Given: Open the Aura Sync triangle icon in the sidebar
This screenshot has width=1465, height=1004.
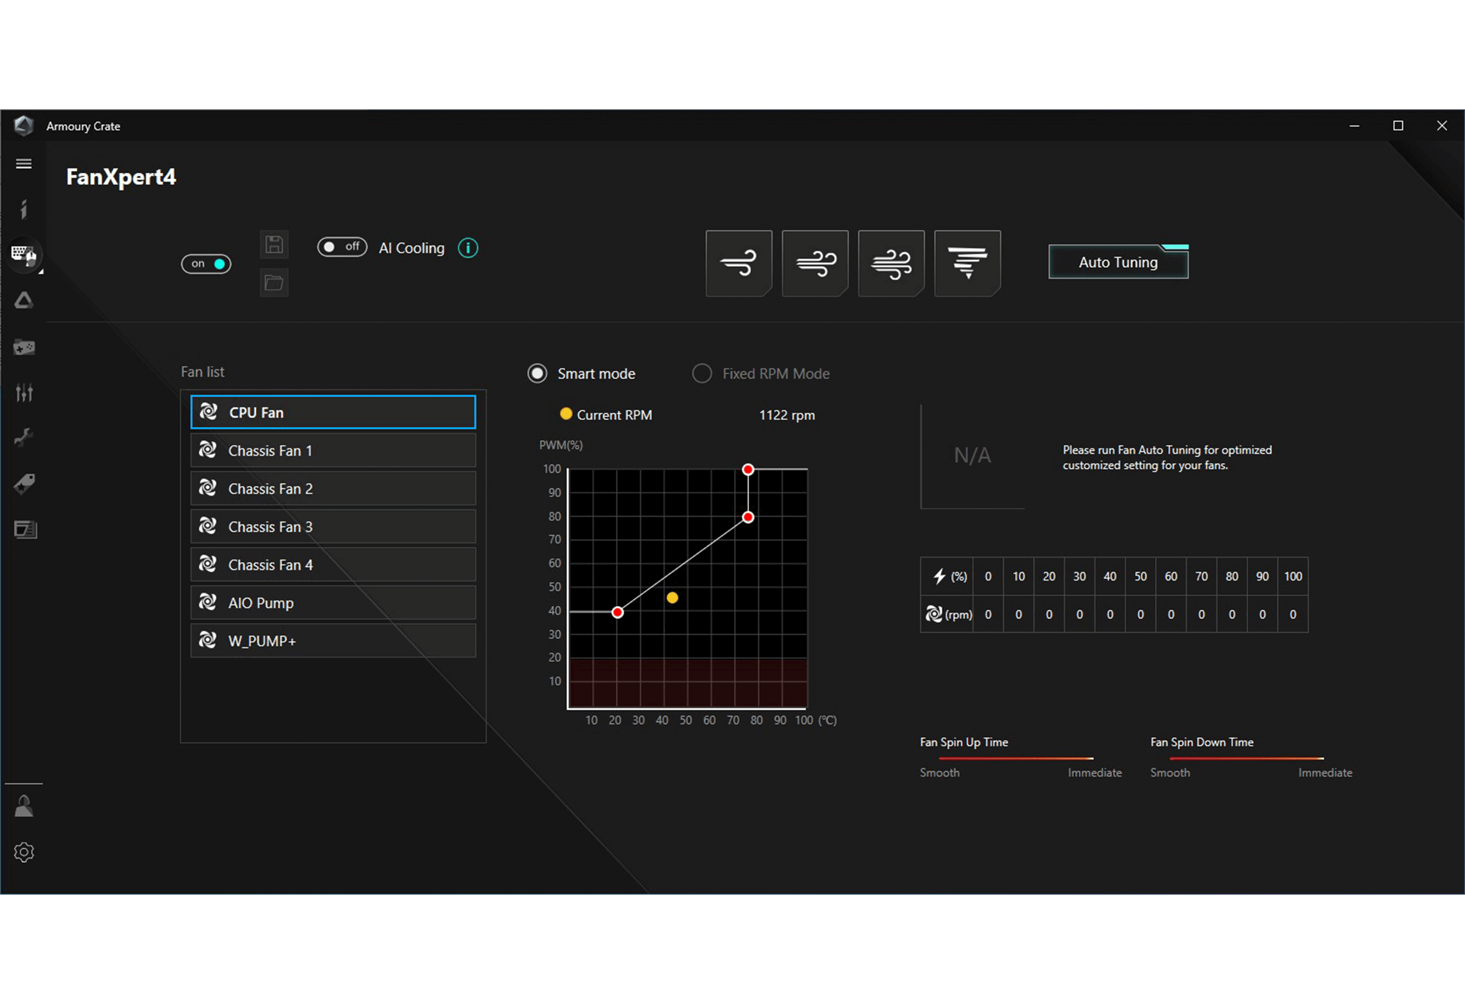Looking at the screenshot, I should pyautogui.click(x=24, y=301).
